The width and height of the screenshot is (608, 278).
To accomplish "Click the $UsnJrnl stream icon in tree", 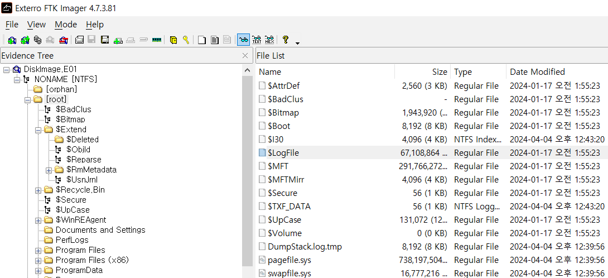I will (58, 180).
